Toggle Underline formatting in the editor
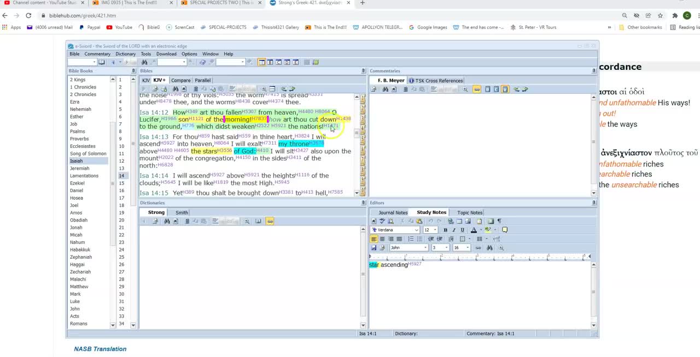This screenshot has height=357, width=700. [x=463, y=230]
